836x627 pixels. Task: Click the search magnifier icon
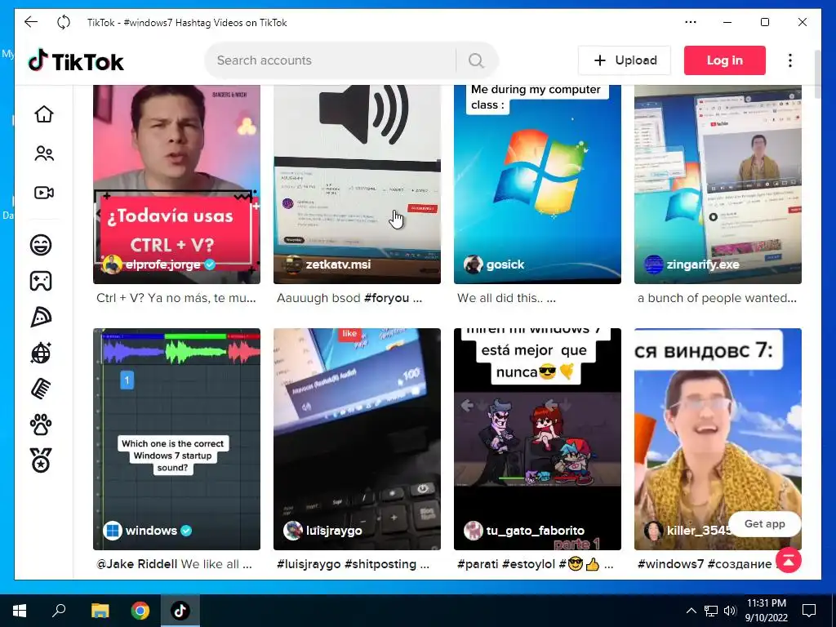476,60
